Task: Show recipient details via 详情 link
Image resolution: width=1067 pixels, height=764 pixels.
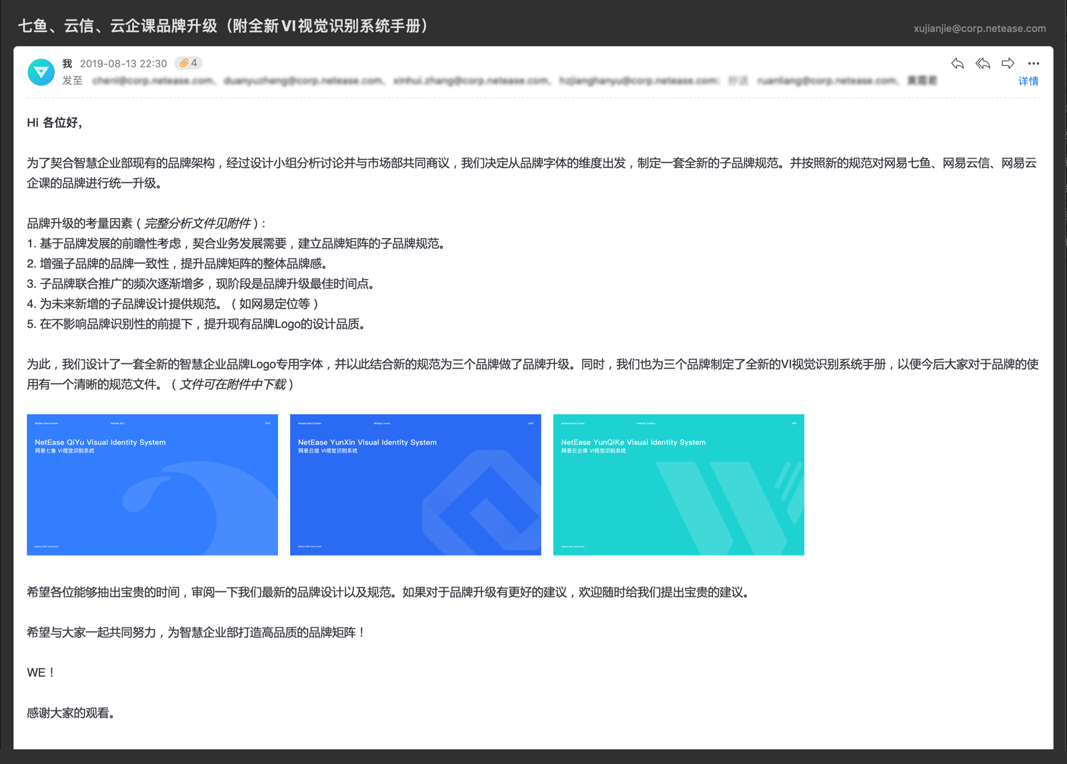Action: point(1028,81)
